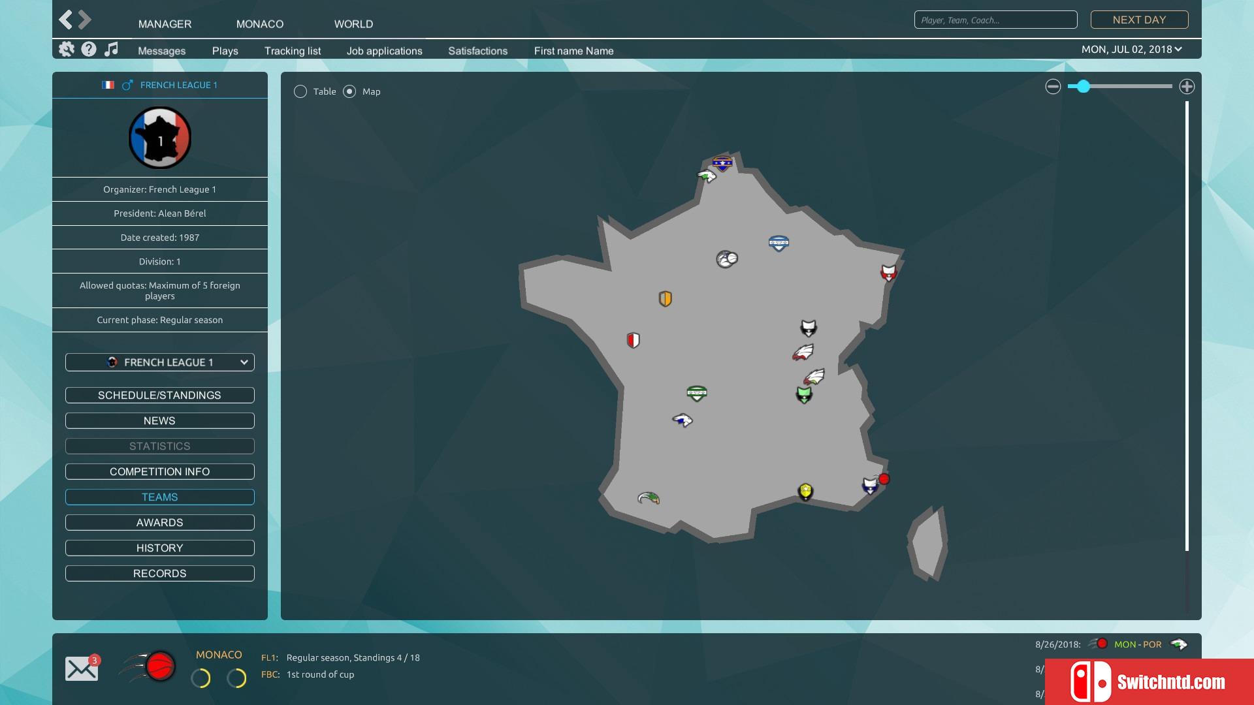Image resolution: width=1254 pixels, height=705 pixels.
Task: Select the star-crested marker at northern tip
Action: click(x=722, y=163)
